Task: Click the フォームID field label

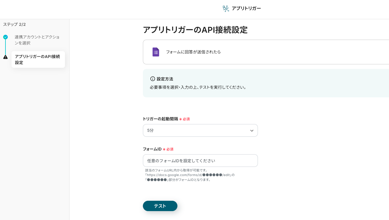Action: 152,149
